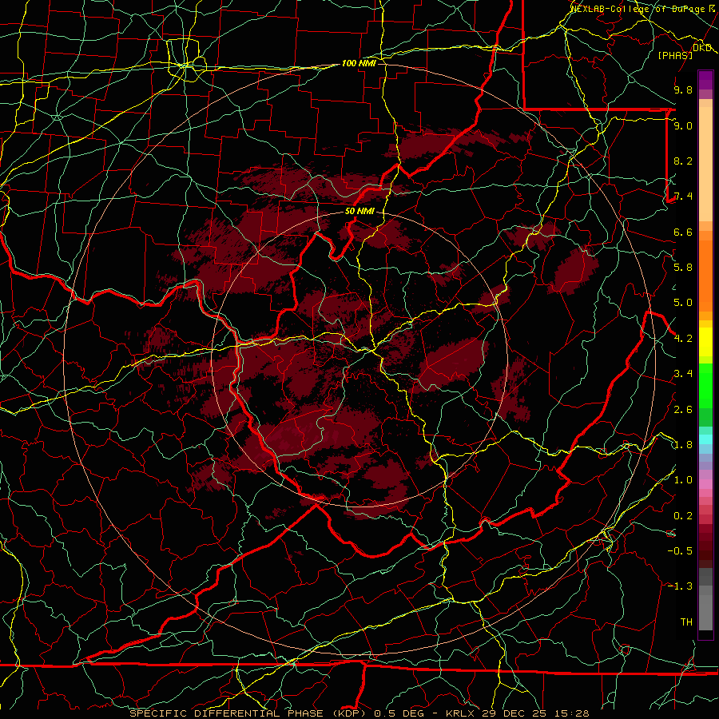The width and height of the screenshot is (719, 719).
Task: Select the 2.6 legend value
Action: (x=683, y=410)
